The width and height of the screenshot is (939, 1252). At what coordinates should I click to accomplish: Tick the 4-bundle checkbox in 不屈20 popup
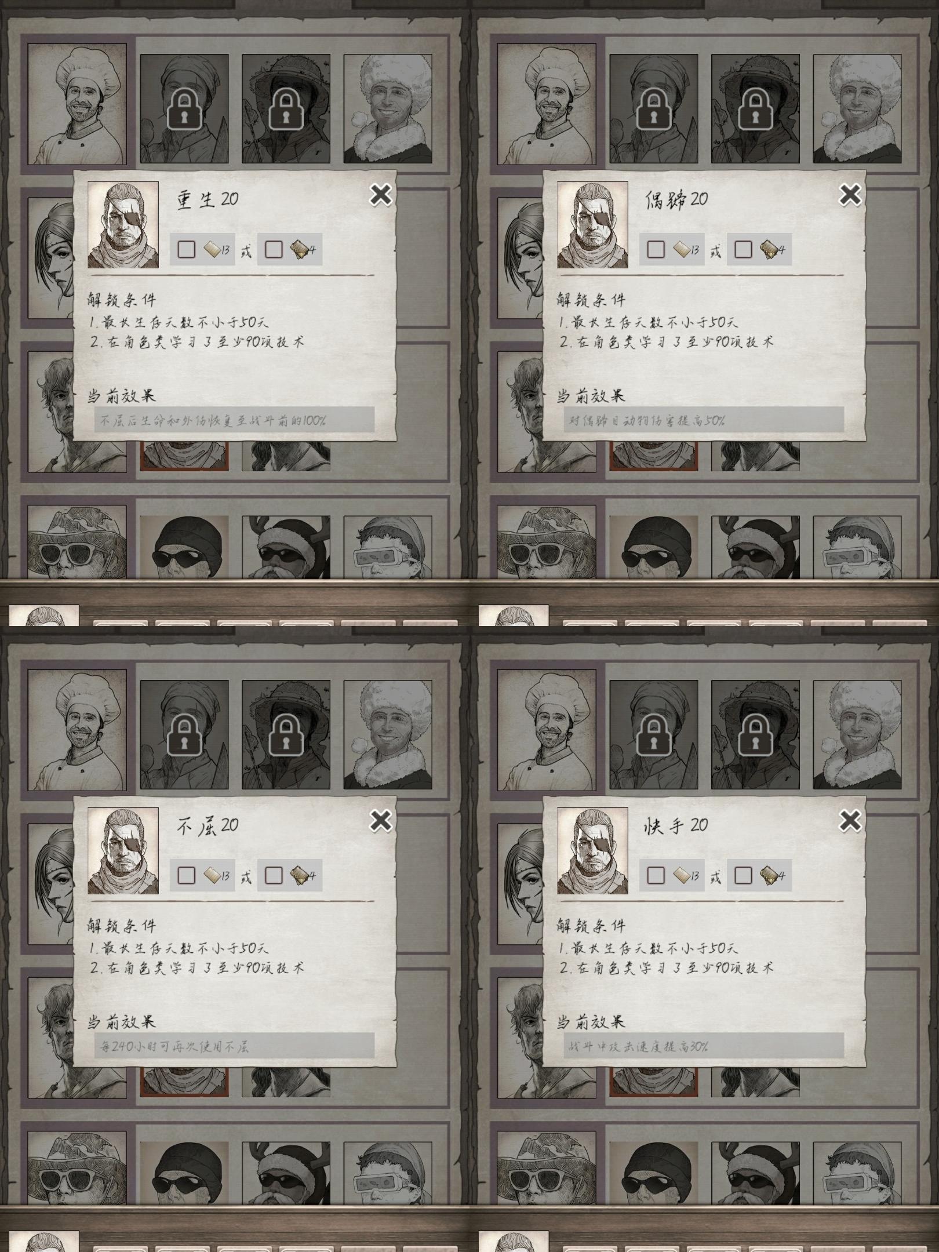click(x=274, y=875)
